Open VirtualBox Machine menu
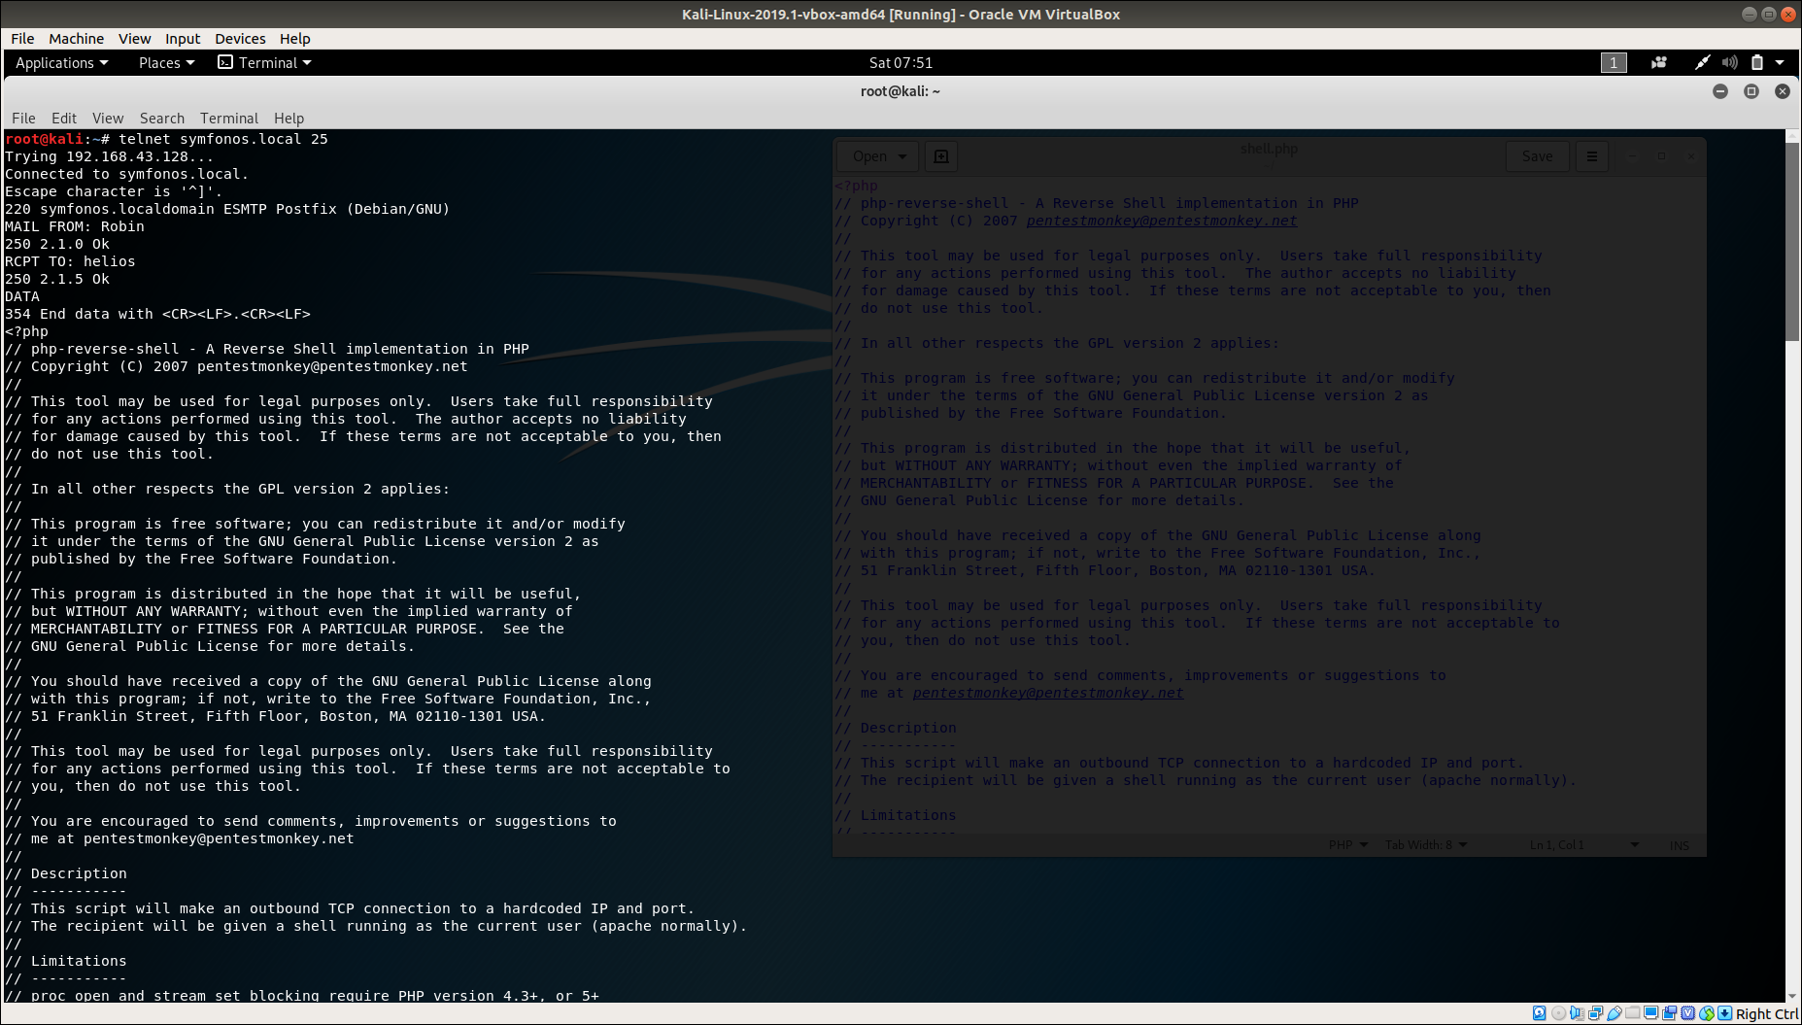The image size is (1802, 1025). coord(76,39)
